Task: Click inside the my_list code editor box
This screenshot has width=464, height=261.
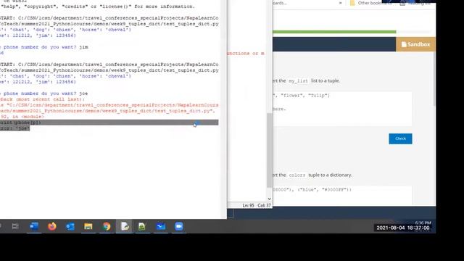Action: [342, 109]
